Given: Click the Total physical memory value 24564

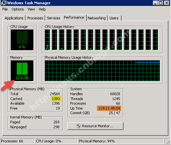Looking at the screenshot, I should pos(55,94).
